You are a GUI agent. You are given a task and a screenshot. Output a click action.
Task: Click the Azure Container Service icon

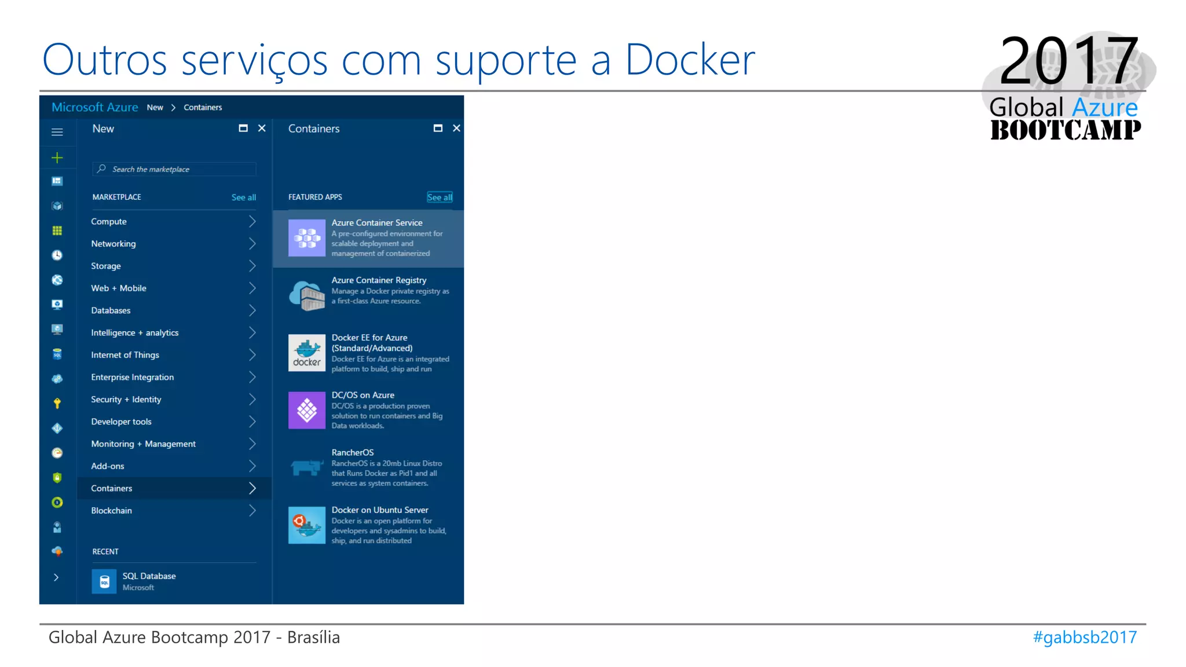point(307,238)
